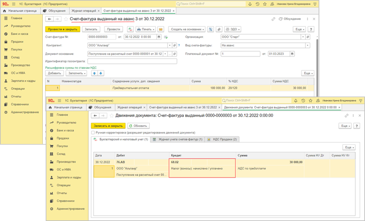365x221 pixels.
Task: Click notifications bell in back window header
Action: [x=250, y=4]
